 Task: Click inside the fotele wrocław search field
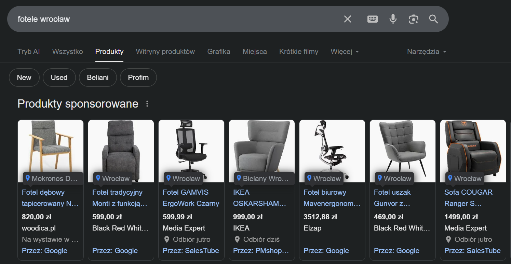click(x=137, y=19)
